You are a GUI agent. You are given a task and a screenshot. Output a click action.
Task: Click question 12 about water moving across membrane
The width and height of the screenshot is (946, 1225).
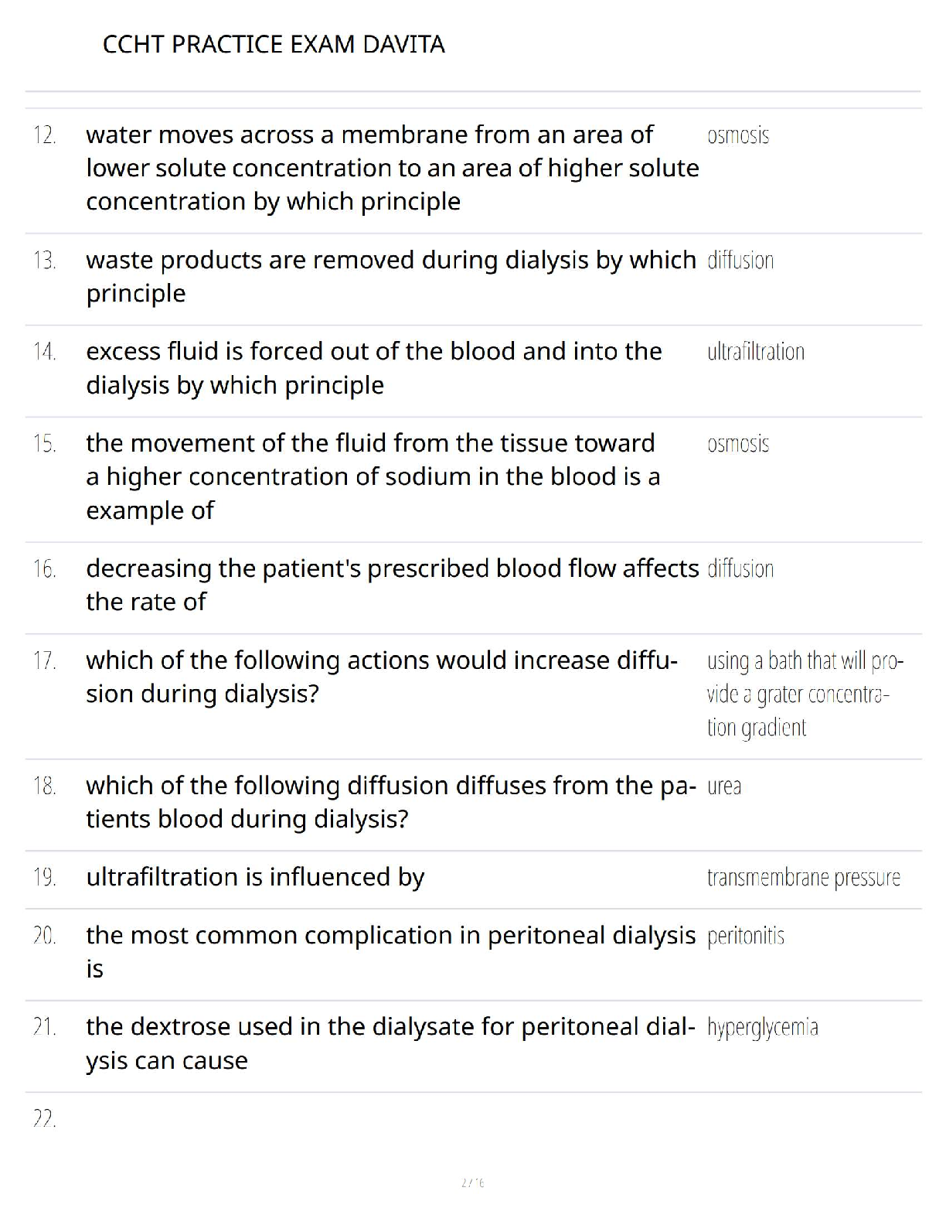(x=392, y=168)
